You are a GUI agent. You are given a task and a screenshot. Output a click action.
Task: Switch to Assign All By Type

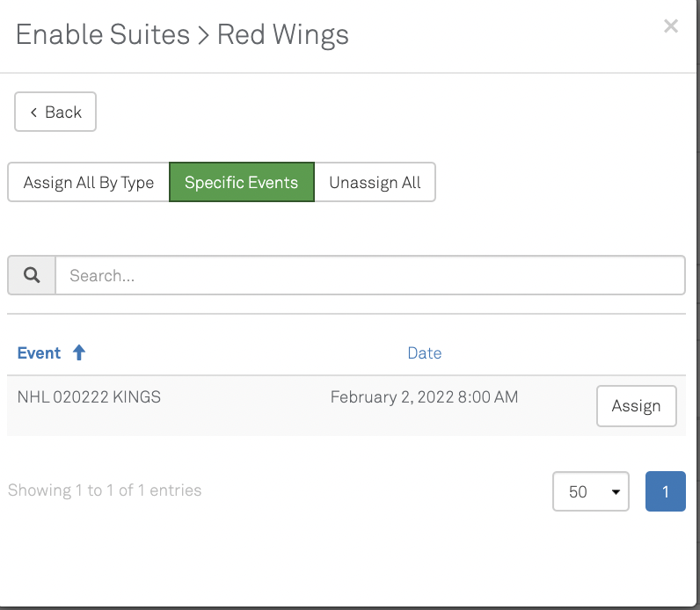click(x=88, y=183)
